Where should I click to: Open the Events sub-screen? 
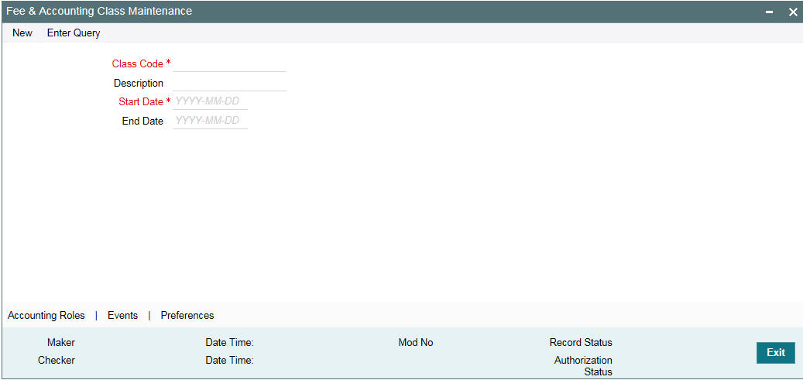[x=122, y=316]
